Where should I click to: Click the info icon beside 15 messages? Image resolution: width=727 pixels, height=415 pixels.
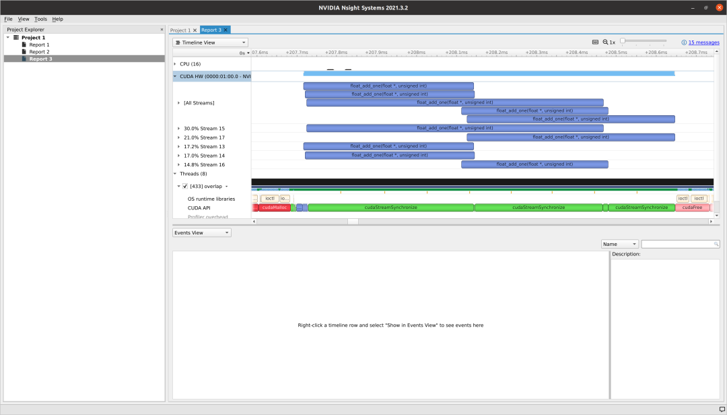pyautogui.click(x=684, y=42)
